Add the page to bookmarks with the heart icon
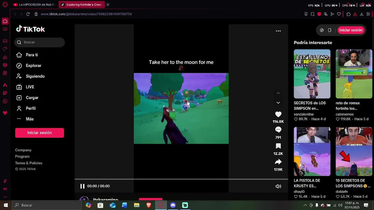 pos(339,14)
